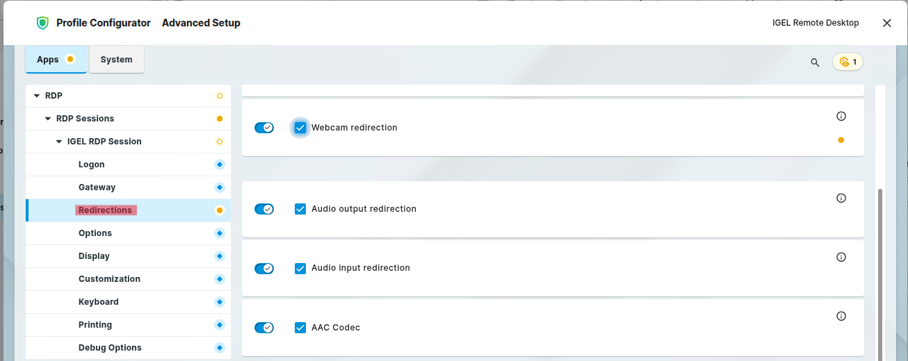Collapse the RDP tree node
This screenshot has height=361, width=908.
click(x=37, y=96)
